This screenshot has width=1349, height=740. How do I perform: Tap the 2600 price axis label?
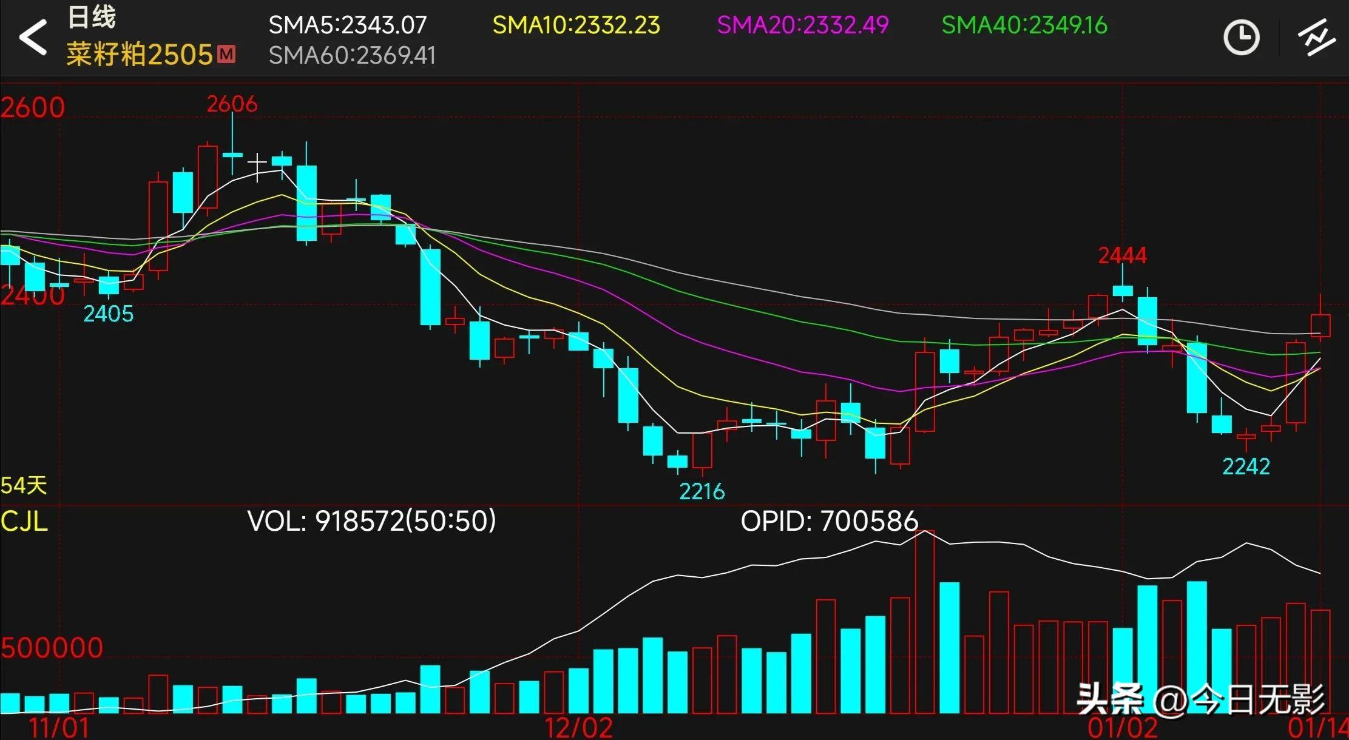point(33,107)
